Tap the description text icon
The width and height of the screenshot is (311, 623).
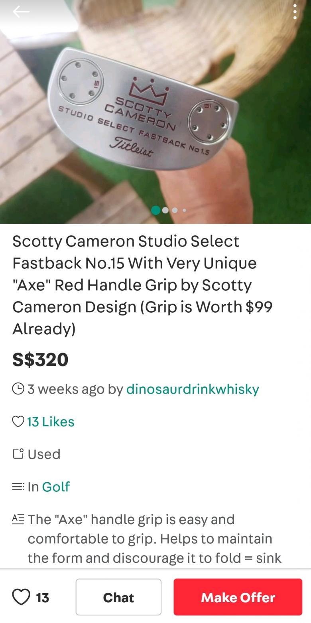click(18, 519)
